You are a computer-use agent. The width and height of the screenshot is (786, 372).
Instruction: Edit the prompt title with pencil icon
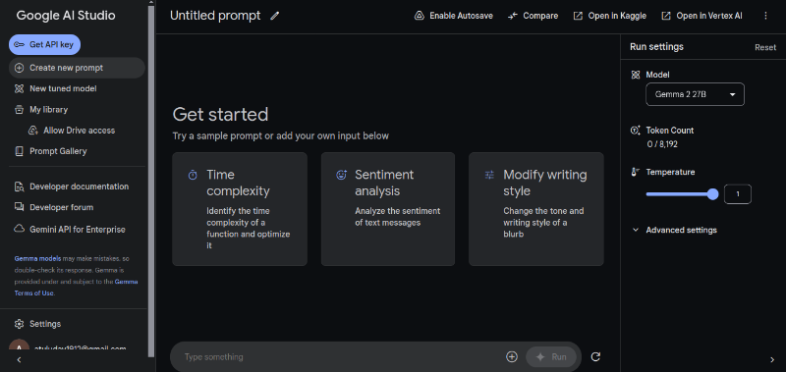[x=274, y=16]
